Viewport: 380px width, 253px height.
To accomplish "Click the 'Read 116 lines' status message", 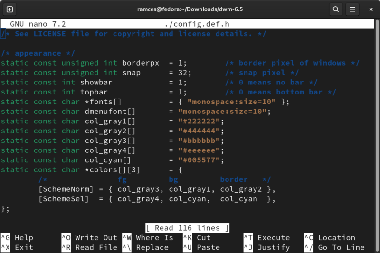I will coord(187,228).
